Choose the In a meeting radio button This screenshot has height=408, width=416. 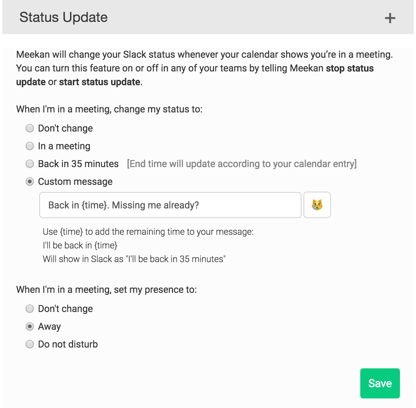point(30,146)
